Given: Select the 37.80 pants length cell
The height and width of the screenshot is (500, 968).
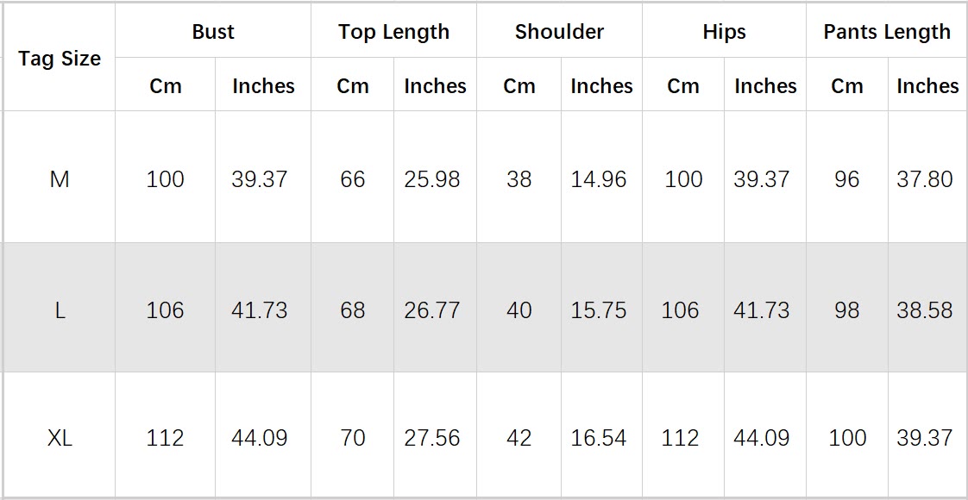Looking at the screenshot, I should (x=925, y=179).
